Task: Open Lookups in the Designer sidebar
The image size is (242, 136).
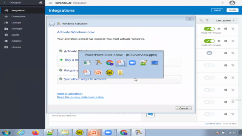Action: coord(16,23)
